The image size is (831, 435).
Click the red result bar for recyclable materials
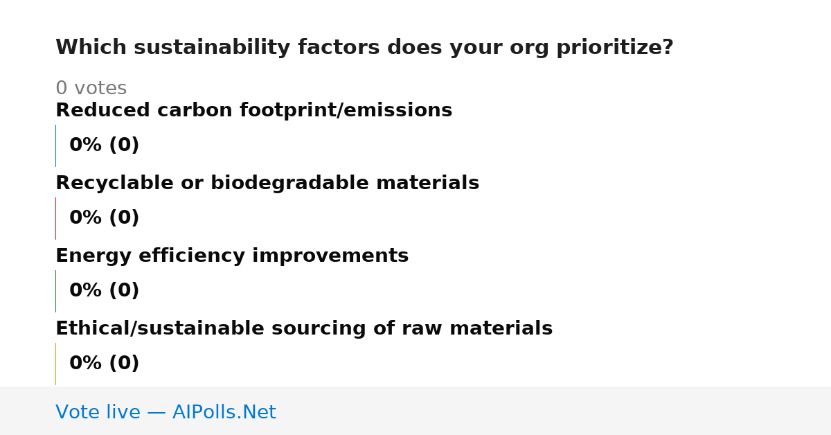(55, 218)
